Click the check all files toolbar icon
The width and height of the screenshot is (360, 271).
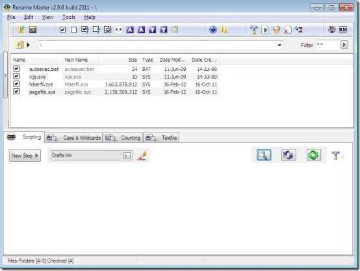coord(62,30)
